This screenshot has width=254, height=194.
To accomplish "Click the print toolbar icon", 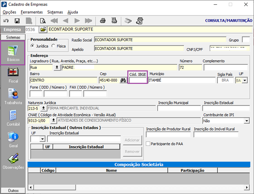I will [103, 21].
